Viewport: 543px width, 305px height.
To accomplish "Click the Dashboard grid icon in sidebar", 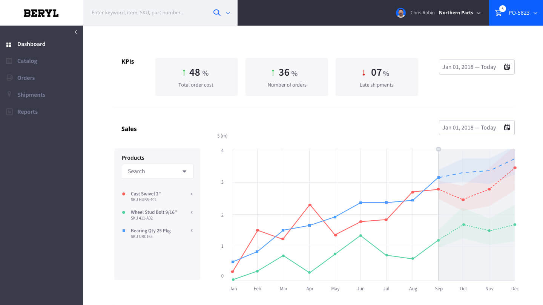I will [9, 44].
